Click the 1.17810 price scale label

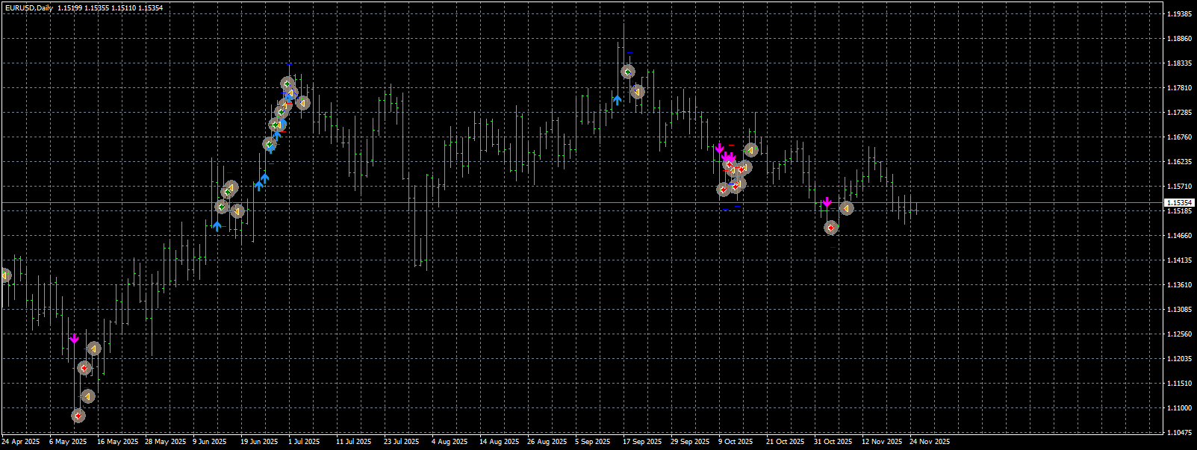(x=1179, y=88)
